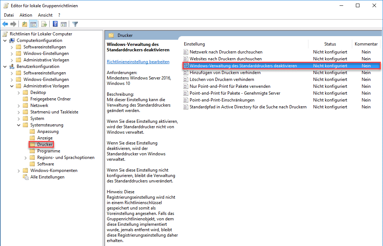Viewport: 383px width, 246px height.
Task: Click the 'Richtlinien für Lokaler Computer' root icon
Action: coord(5,34)
